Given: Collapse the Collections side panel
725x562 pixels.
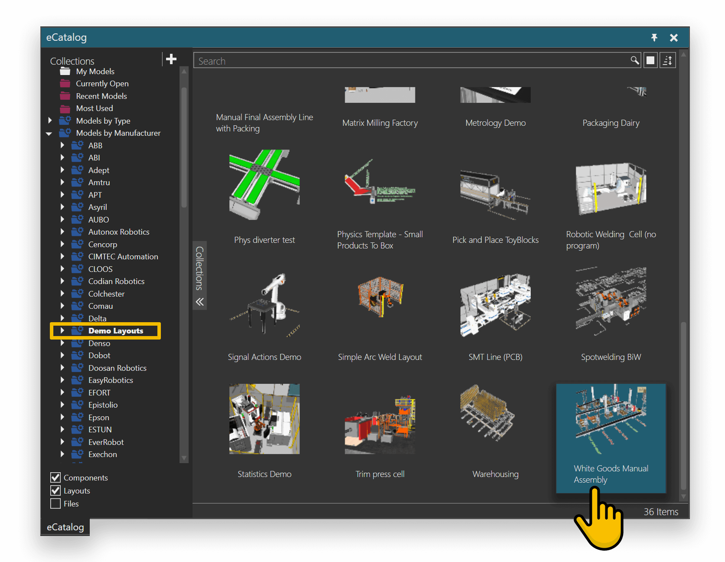Looking at the screenshot, I should (199, 302).
